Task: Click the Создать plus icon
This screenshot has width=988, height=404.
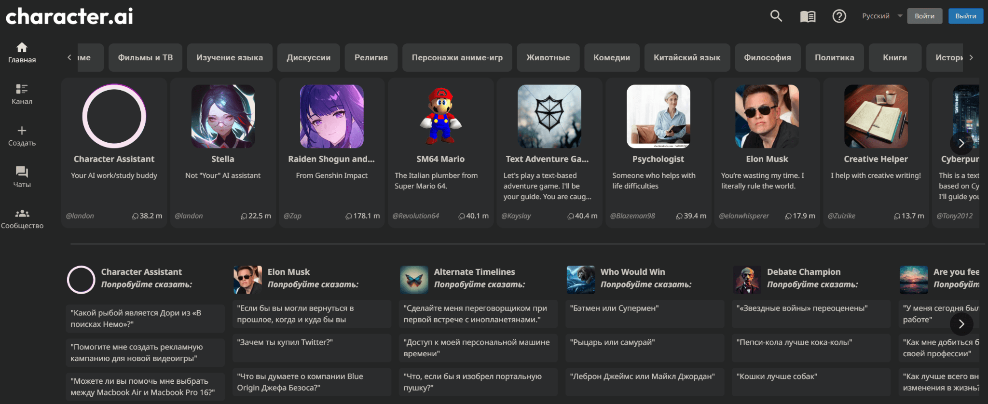Action: tap(22, 131)
